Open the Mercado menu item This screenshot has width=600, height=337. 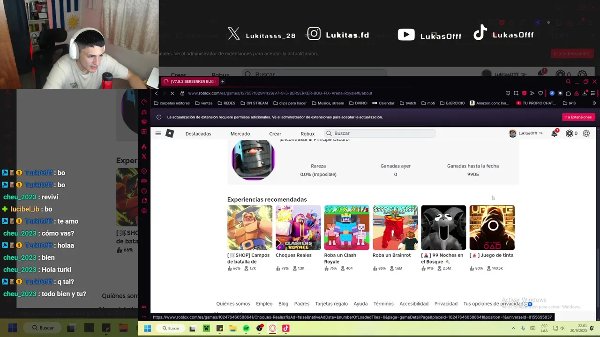pos(240,134)
